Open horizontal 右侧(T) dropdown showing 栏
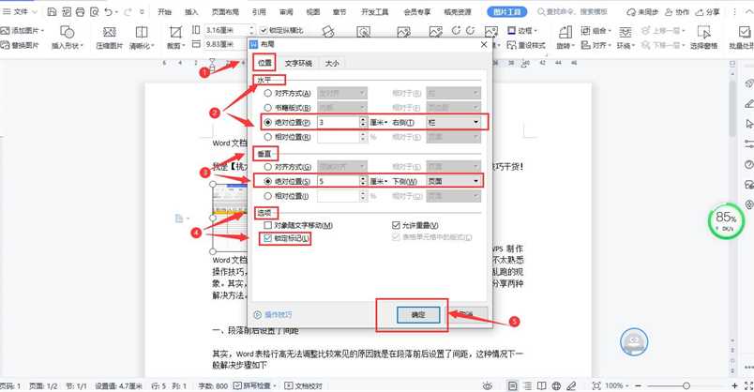Image resolution: width=754 pixels, height=392 pixels. pyautogui.click(x=455, y=123)
